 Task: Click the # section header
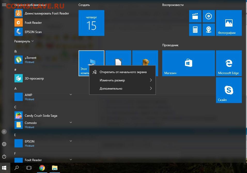15,70
